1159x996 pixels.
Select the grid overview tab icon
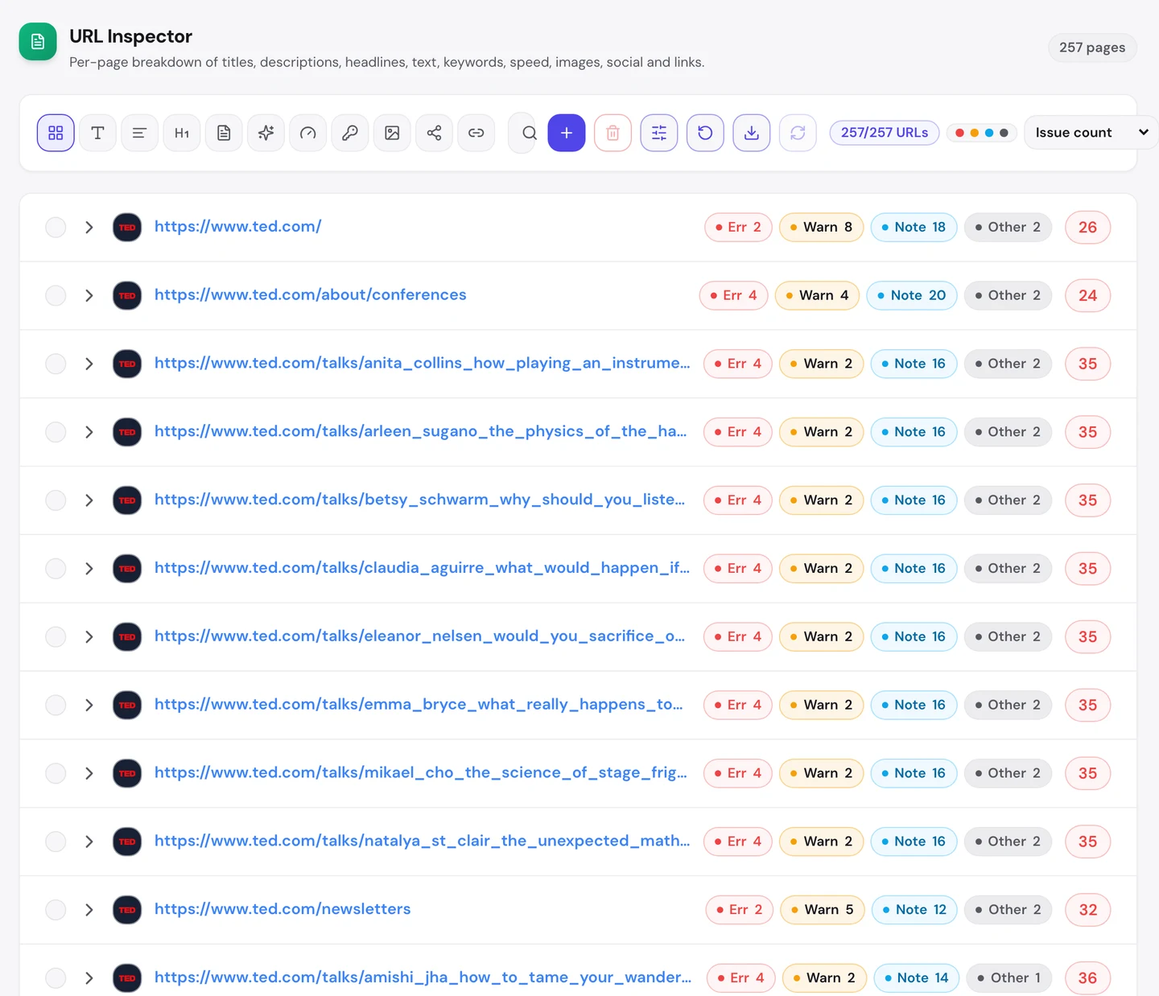[x=56, y=133]
